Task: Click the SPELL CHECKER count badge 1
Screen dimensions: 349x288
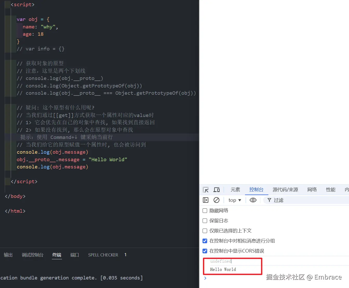Action: pyautogui.click(x=125, y=255)
